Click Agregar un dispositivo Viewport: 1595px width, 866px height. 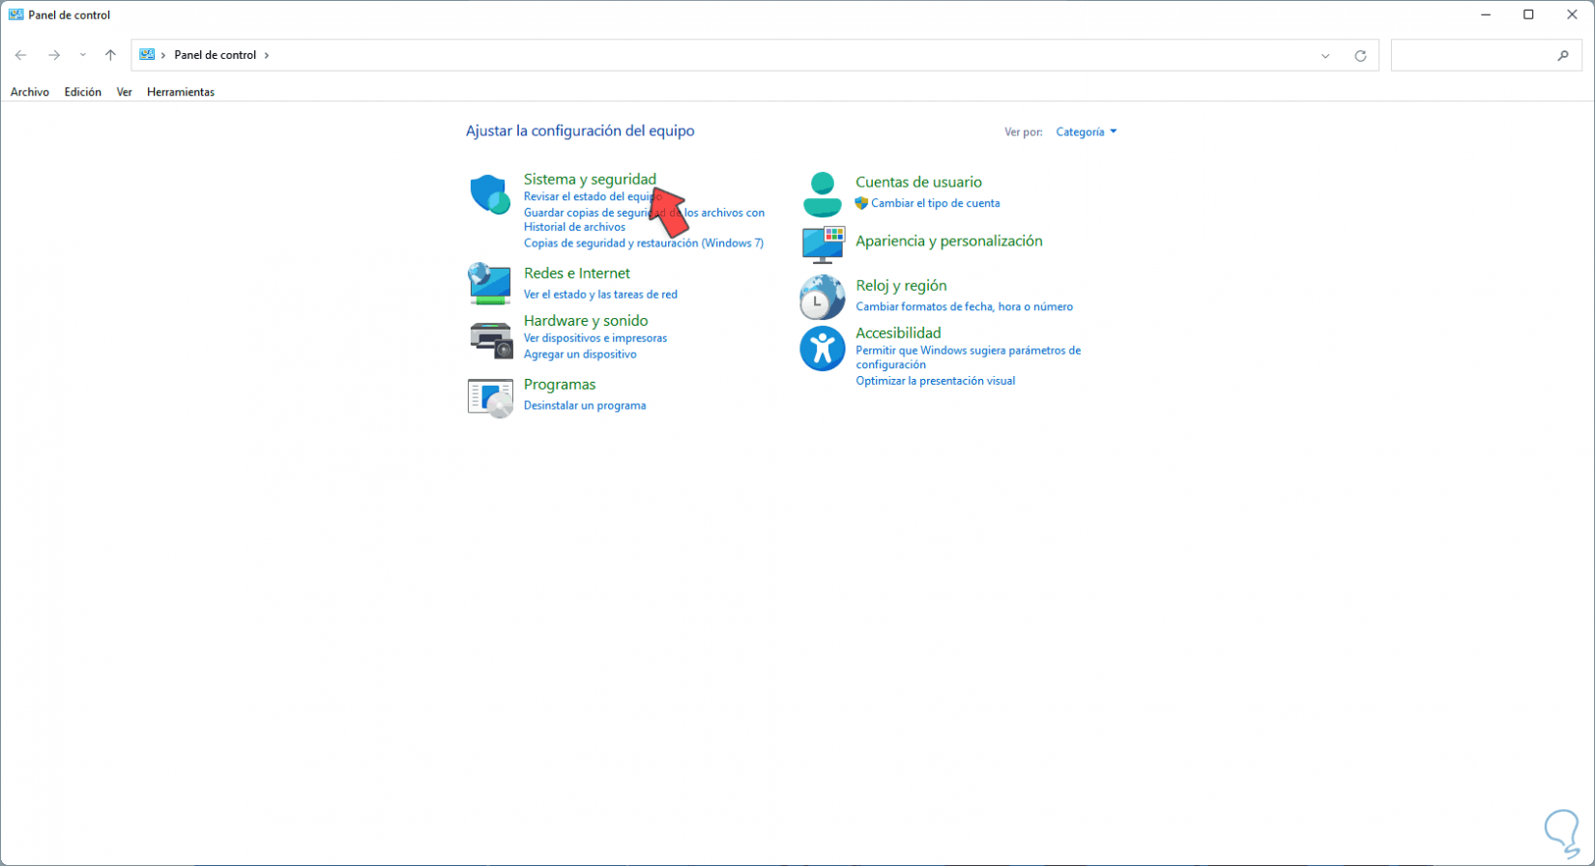pos(580,354)
